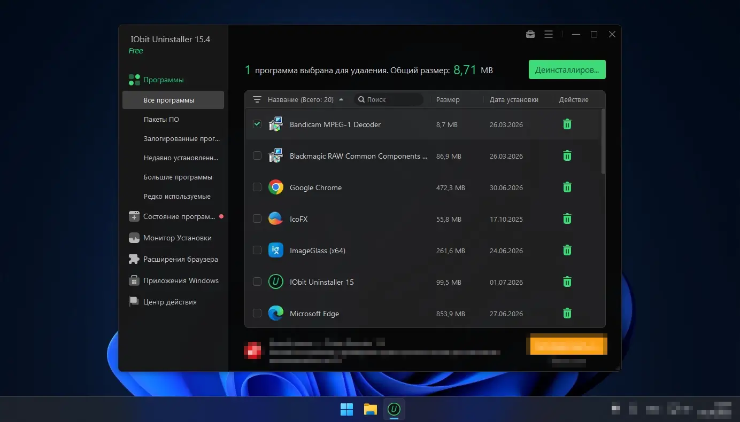740x422 pixels.
Task: Sort by Дата установки column header
Action: (x=514, y=100)
